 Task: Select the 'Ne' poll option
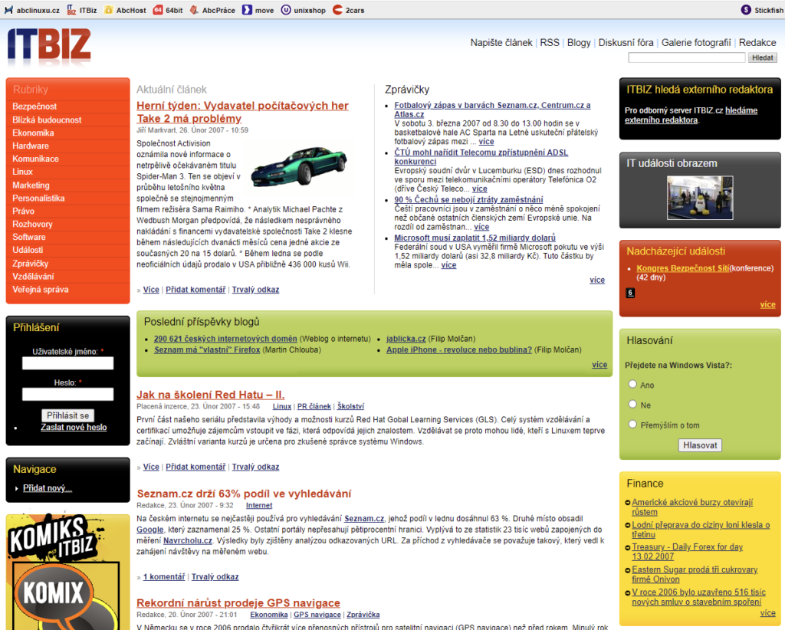632,404
